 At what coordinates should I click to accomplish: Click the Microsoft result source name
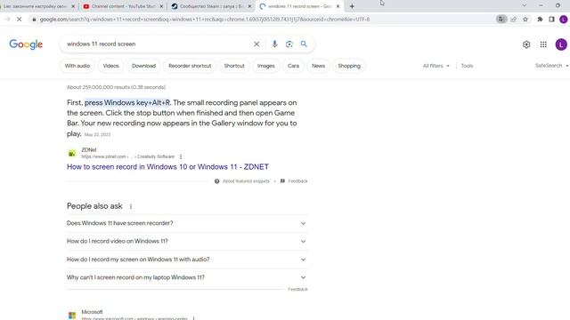coord(92,312)
